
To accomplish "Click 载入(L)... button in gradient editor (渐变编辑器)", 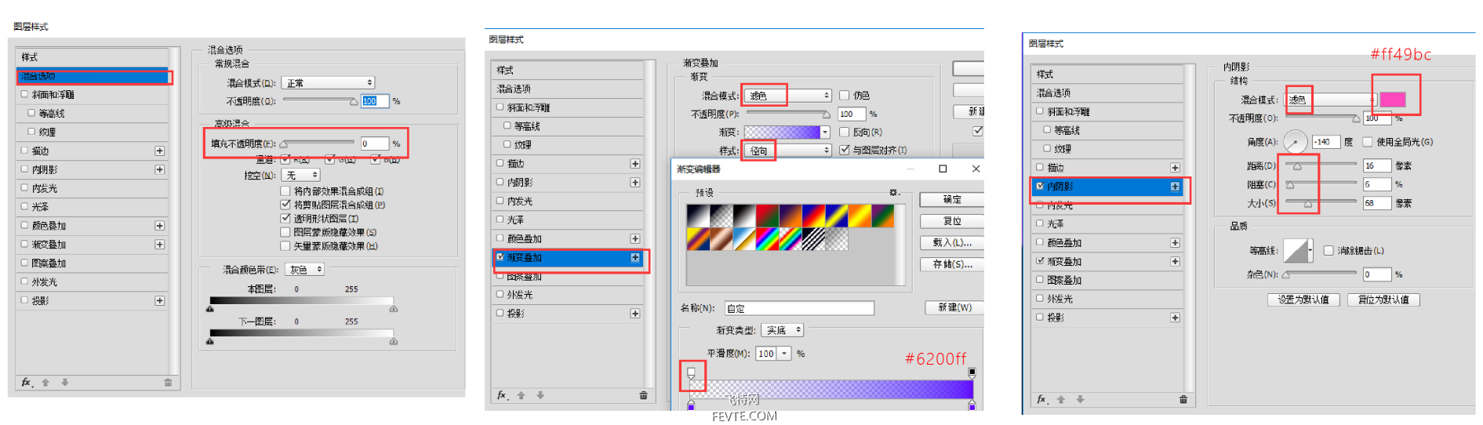I will click(x=952, y=242).
